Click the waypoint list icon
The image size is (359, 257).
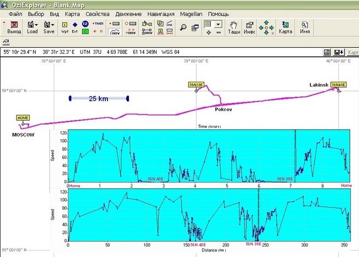161,24
